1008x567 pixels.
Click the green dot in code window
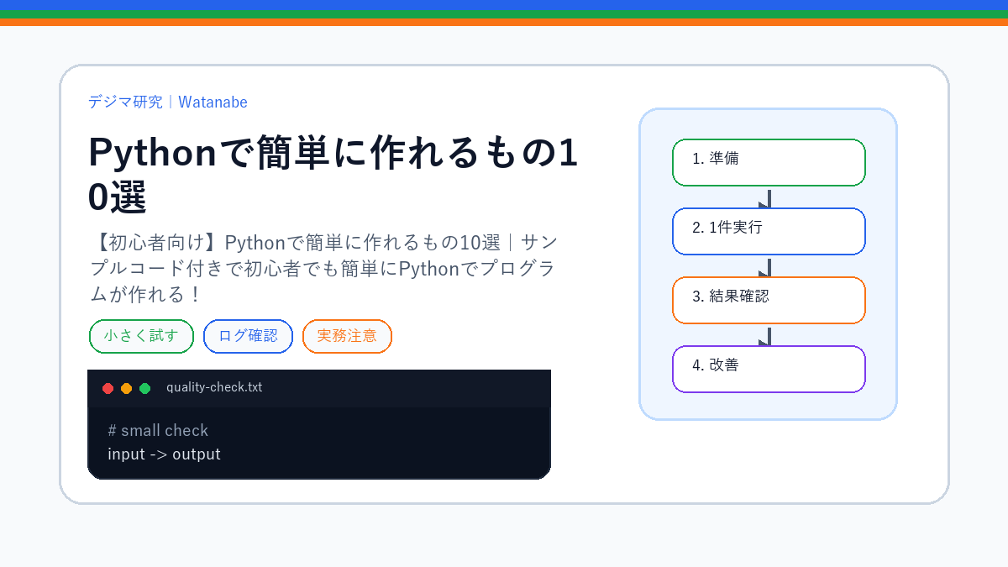click(x=144, y=388)
